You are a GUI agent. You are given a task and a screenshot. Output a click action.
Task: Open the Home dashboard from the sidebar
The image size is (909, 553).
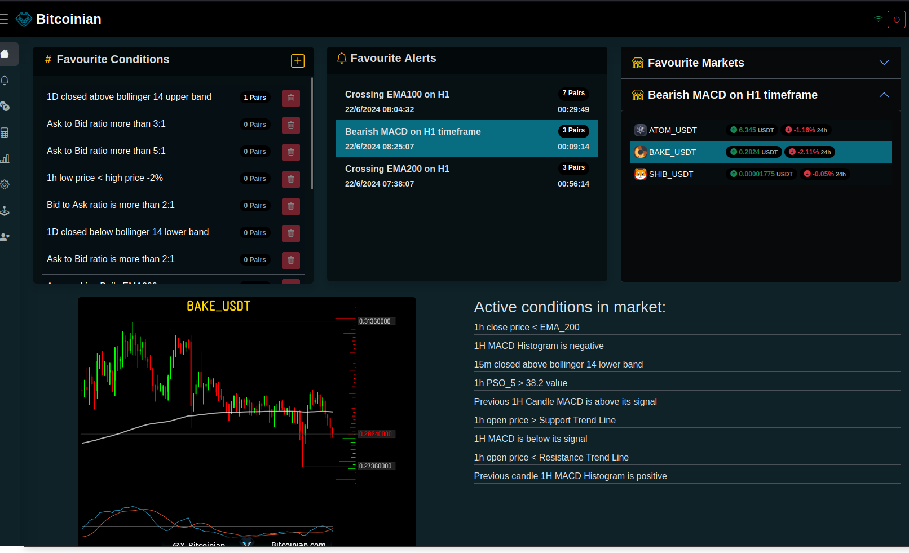click(6, 54)
